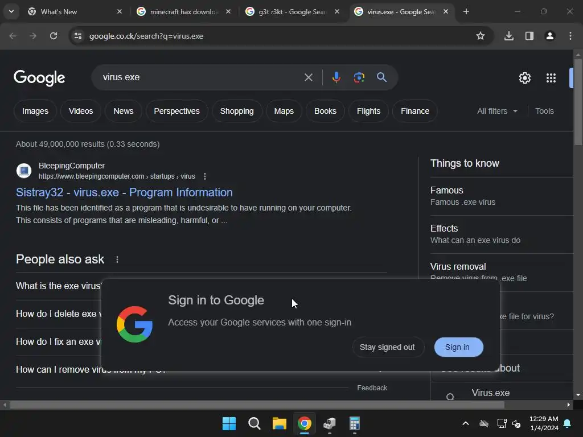Click the Feedback link

[x=372, y=388]
